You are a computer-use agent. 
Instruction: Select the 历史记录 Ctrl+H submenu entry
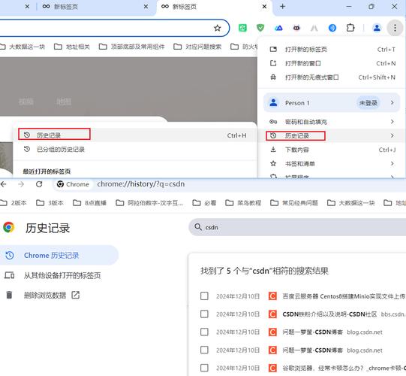(134, 135)
